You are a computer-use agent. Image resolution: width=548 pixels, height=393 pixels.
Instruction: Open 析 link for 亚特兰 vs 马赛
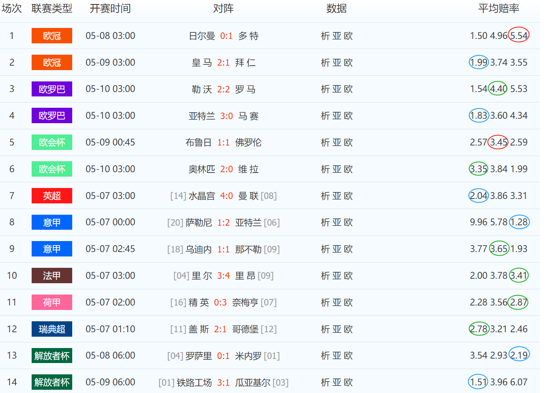325,116
